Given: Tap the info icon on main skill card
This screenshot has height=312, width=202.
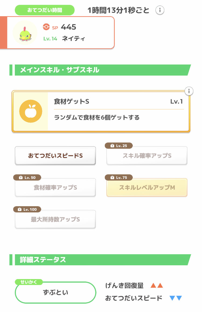Looking at the screenshot, I should click(x=189, y=91).
